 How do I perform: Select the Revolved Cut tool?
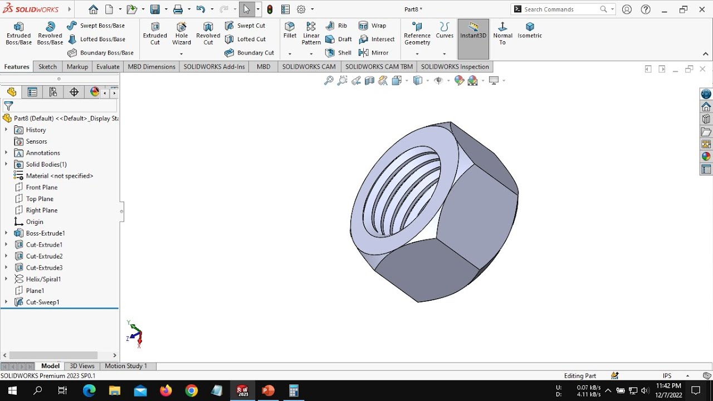[208, 34]
